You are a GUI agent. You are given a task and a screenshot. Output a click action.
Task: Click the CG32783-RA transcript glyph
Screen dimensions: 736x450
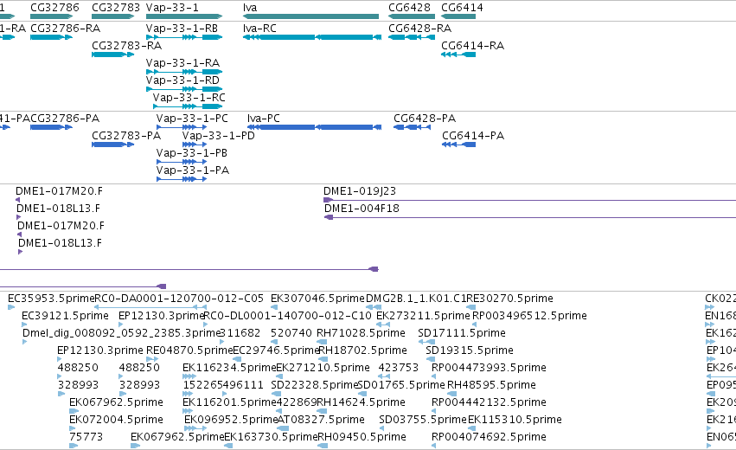(x=113, y=55)
